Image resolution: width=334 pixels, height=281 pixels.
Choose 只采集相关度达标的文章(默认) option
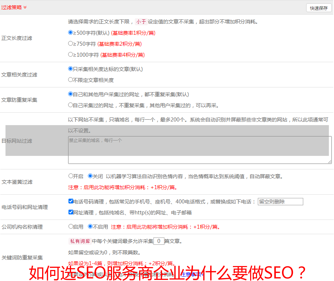click(71, 69)
